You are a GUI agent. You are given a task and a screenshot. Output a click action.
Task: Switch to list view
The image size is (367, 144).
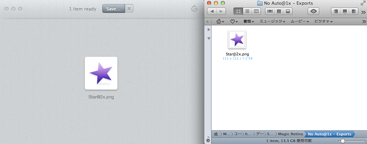point(247,11)
